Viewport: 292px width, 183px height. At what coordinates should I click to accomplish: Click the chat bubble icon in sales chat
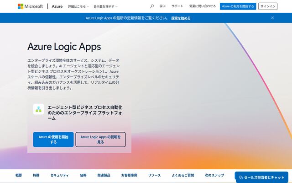pyautogui.click(x=240, y=178)
